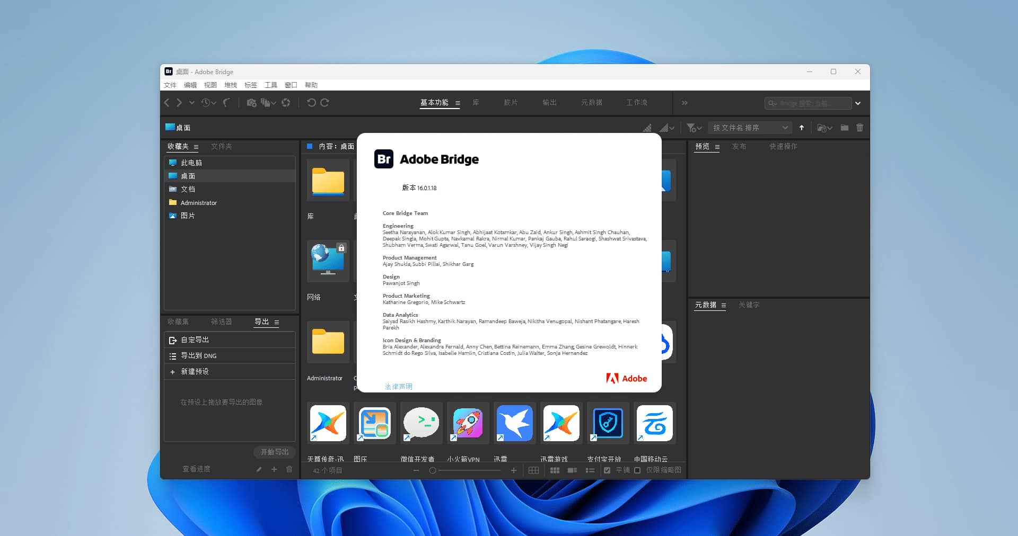1018x536 pixels.
Task: Click the thumbnail size slider
Action: pos(432,470)
